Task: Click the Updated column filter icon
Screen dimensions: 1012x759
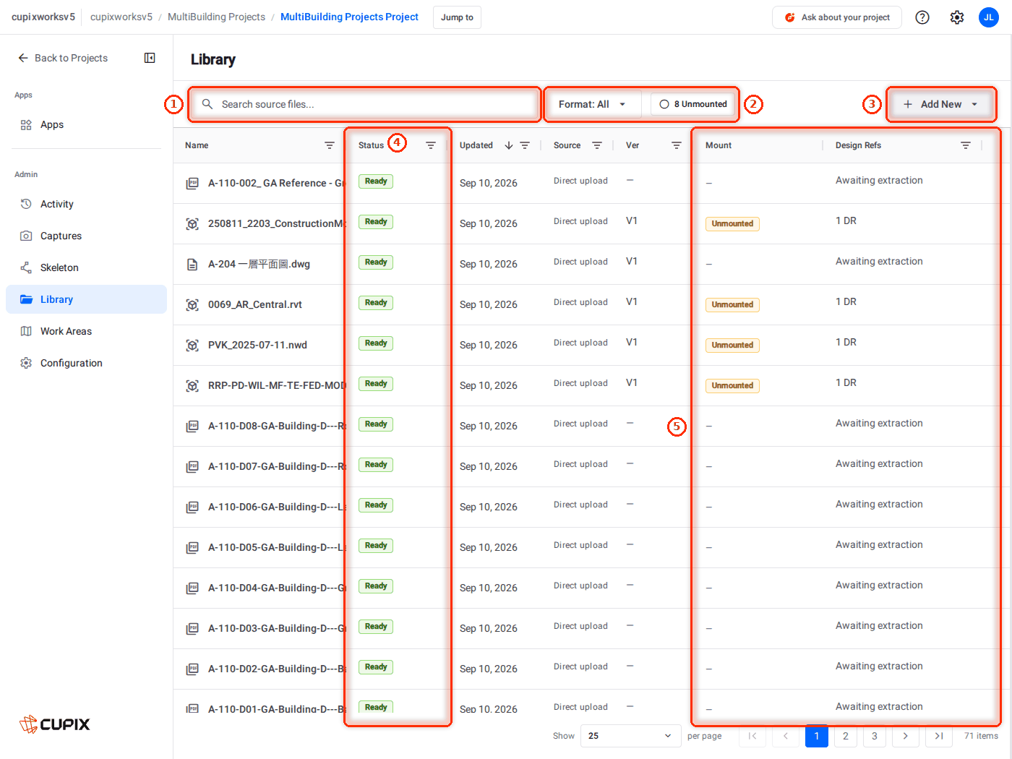Action: tap(525, 145)
